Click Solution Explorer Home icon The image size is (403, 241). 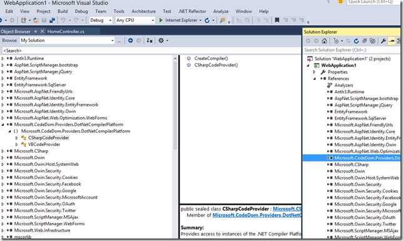tap(324, 41)
